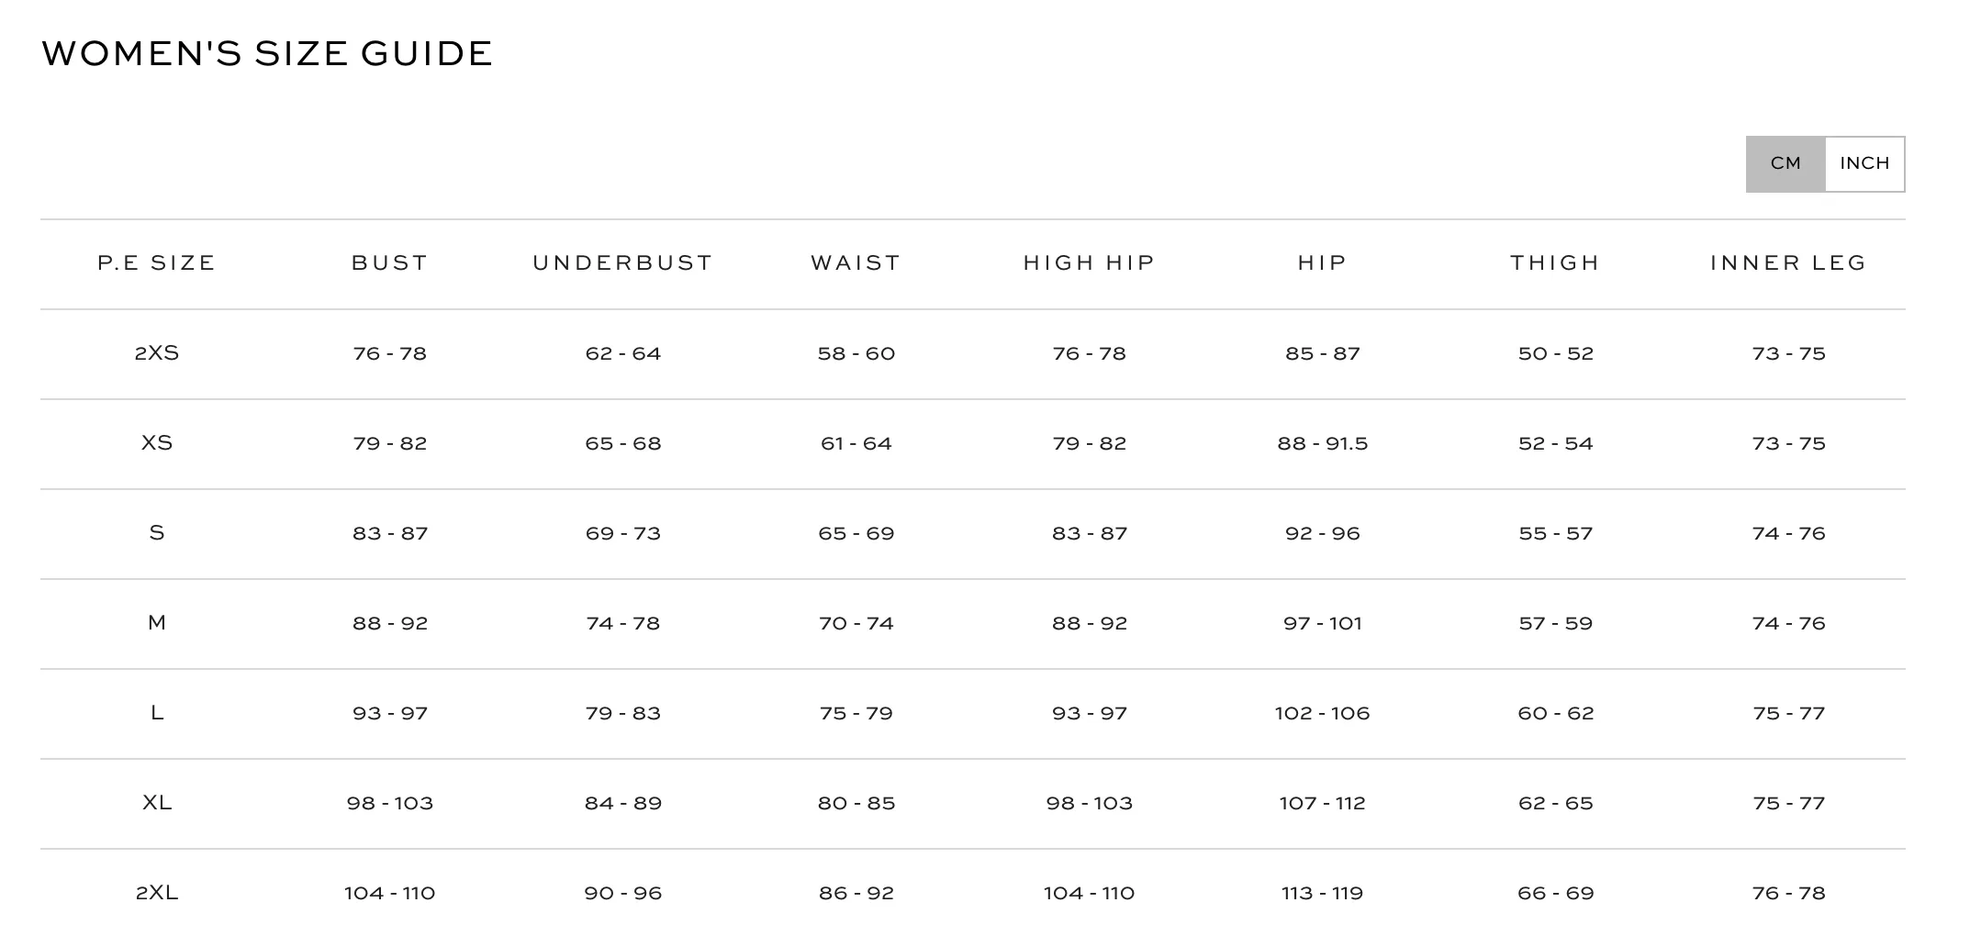Click the Women's Size Guide heading
The width and height of the screenshot is (1970, 936).
(267, 53)
